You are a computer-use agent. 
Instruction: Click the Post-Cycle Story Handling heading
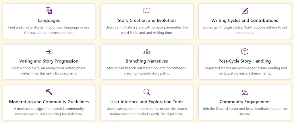(245, 61)
